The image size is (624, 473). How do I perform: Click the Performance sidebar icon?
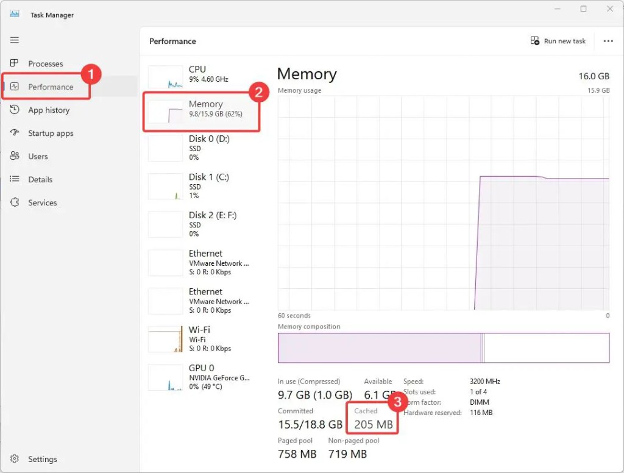[x=15, y=87]
